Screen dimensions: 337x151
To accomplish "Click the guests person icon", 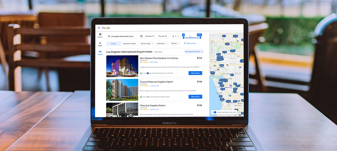I will point(173,36).
